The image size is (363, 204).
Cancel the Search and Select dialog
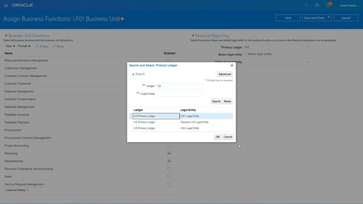227,137
